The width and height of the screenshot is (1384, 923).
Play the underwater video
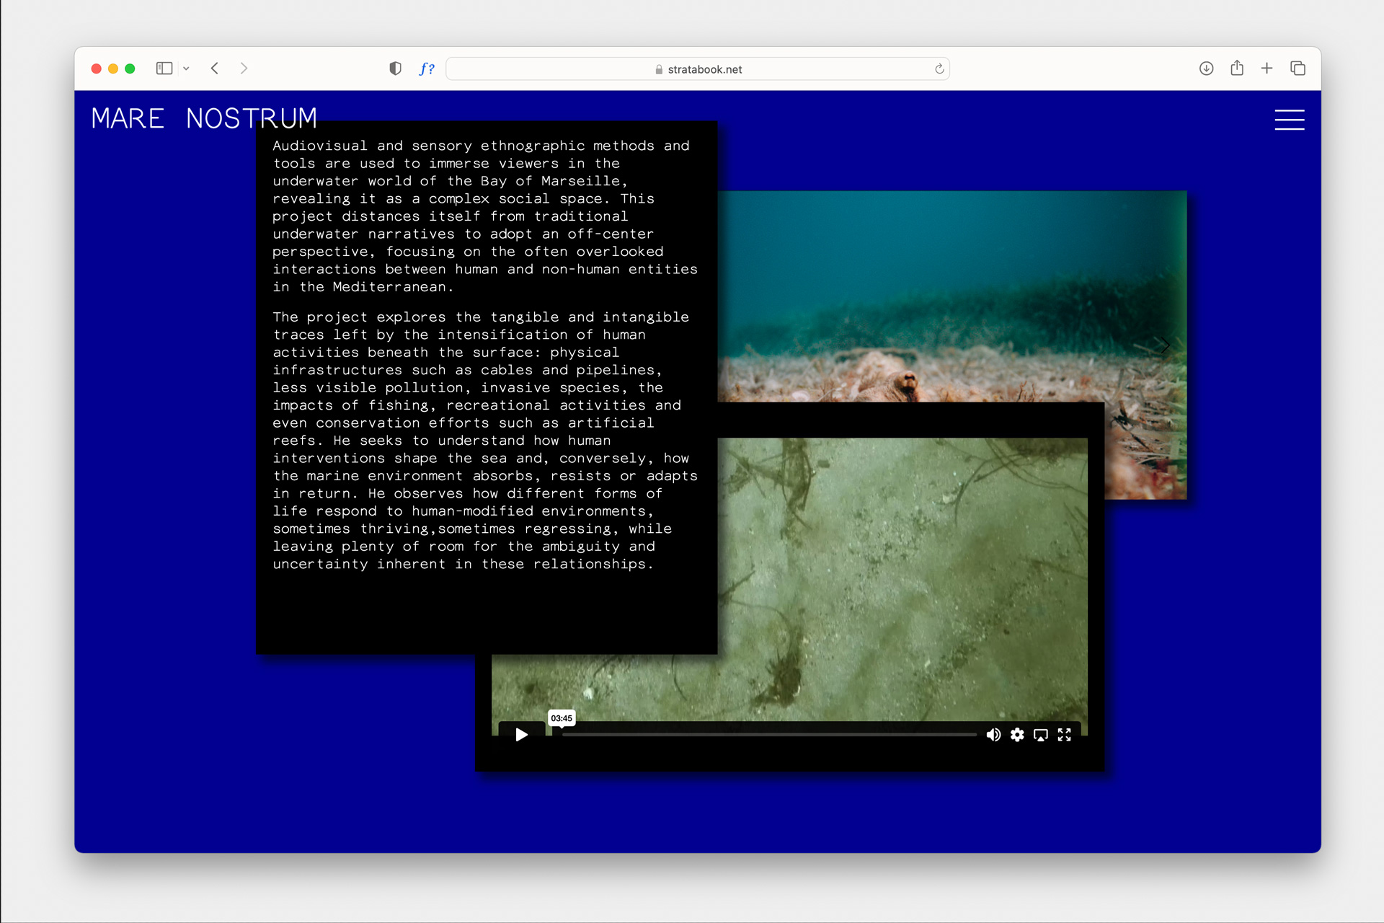click(521, 735)
